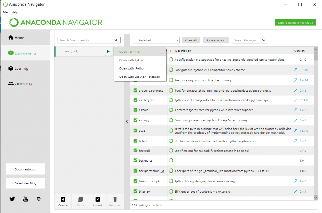Viewport: 322px width, 213px height.
Task: Open the File menu
Action: click(x=5, y=12)
